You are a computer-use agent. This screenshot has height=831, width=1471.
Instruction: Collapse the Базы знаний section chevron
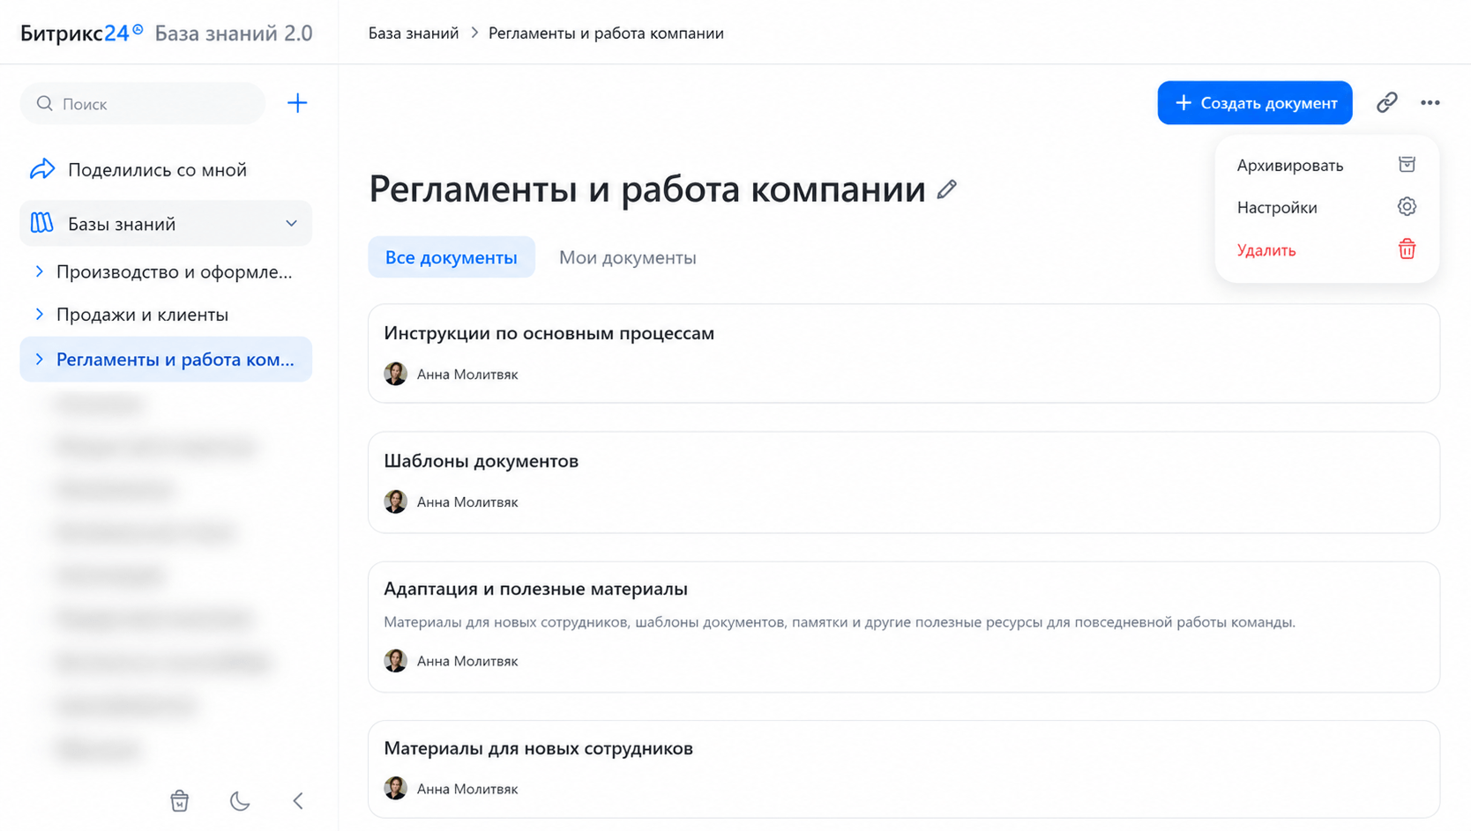pos(291,224)
